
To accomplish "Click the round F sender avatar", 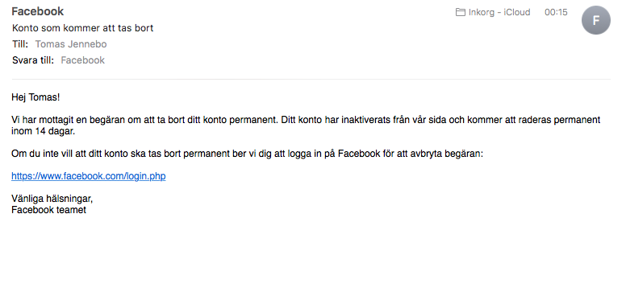I will [595, 20].
